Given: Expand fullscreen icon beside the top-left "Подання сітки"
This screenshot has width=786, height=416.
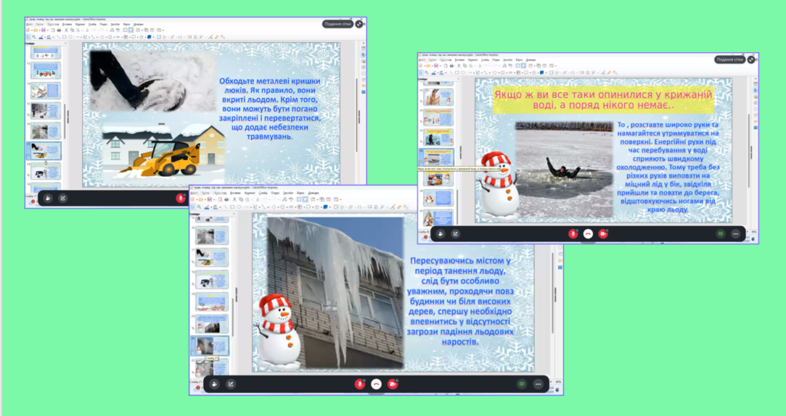Looking at the screenshot, I should click(359, 25).
